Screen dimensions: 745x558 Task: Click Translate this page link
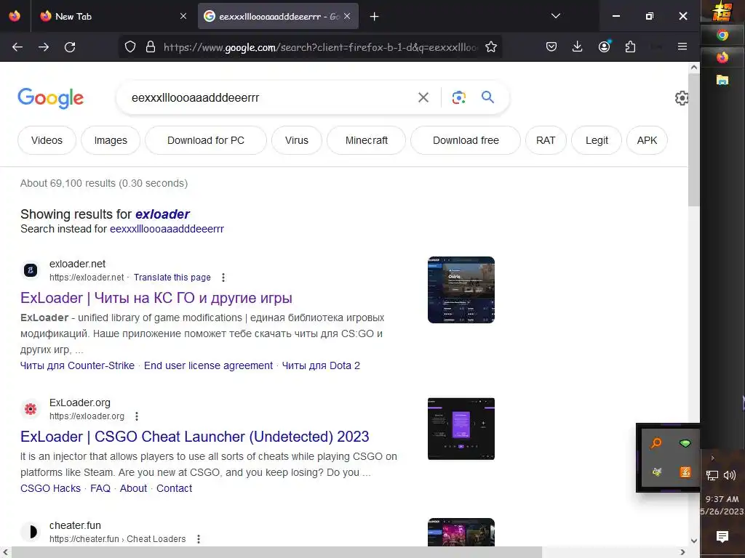pos(172,278)
